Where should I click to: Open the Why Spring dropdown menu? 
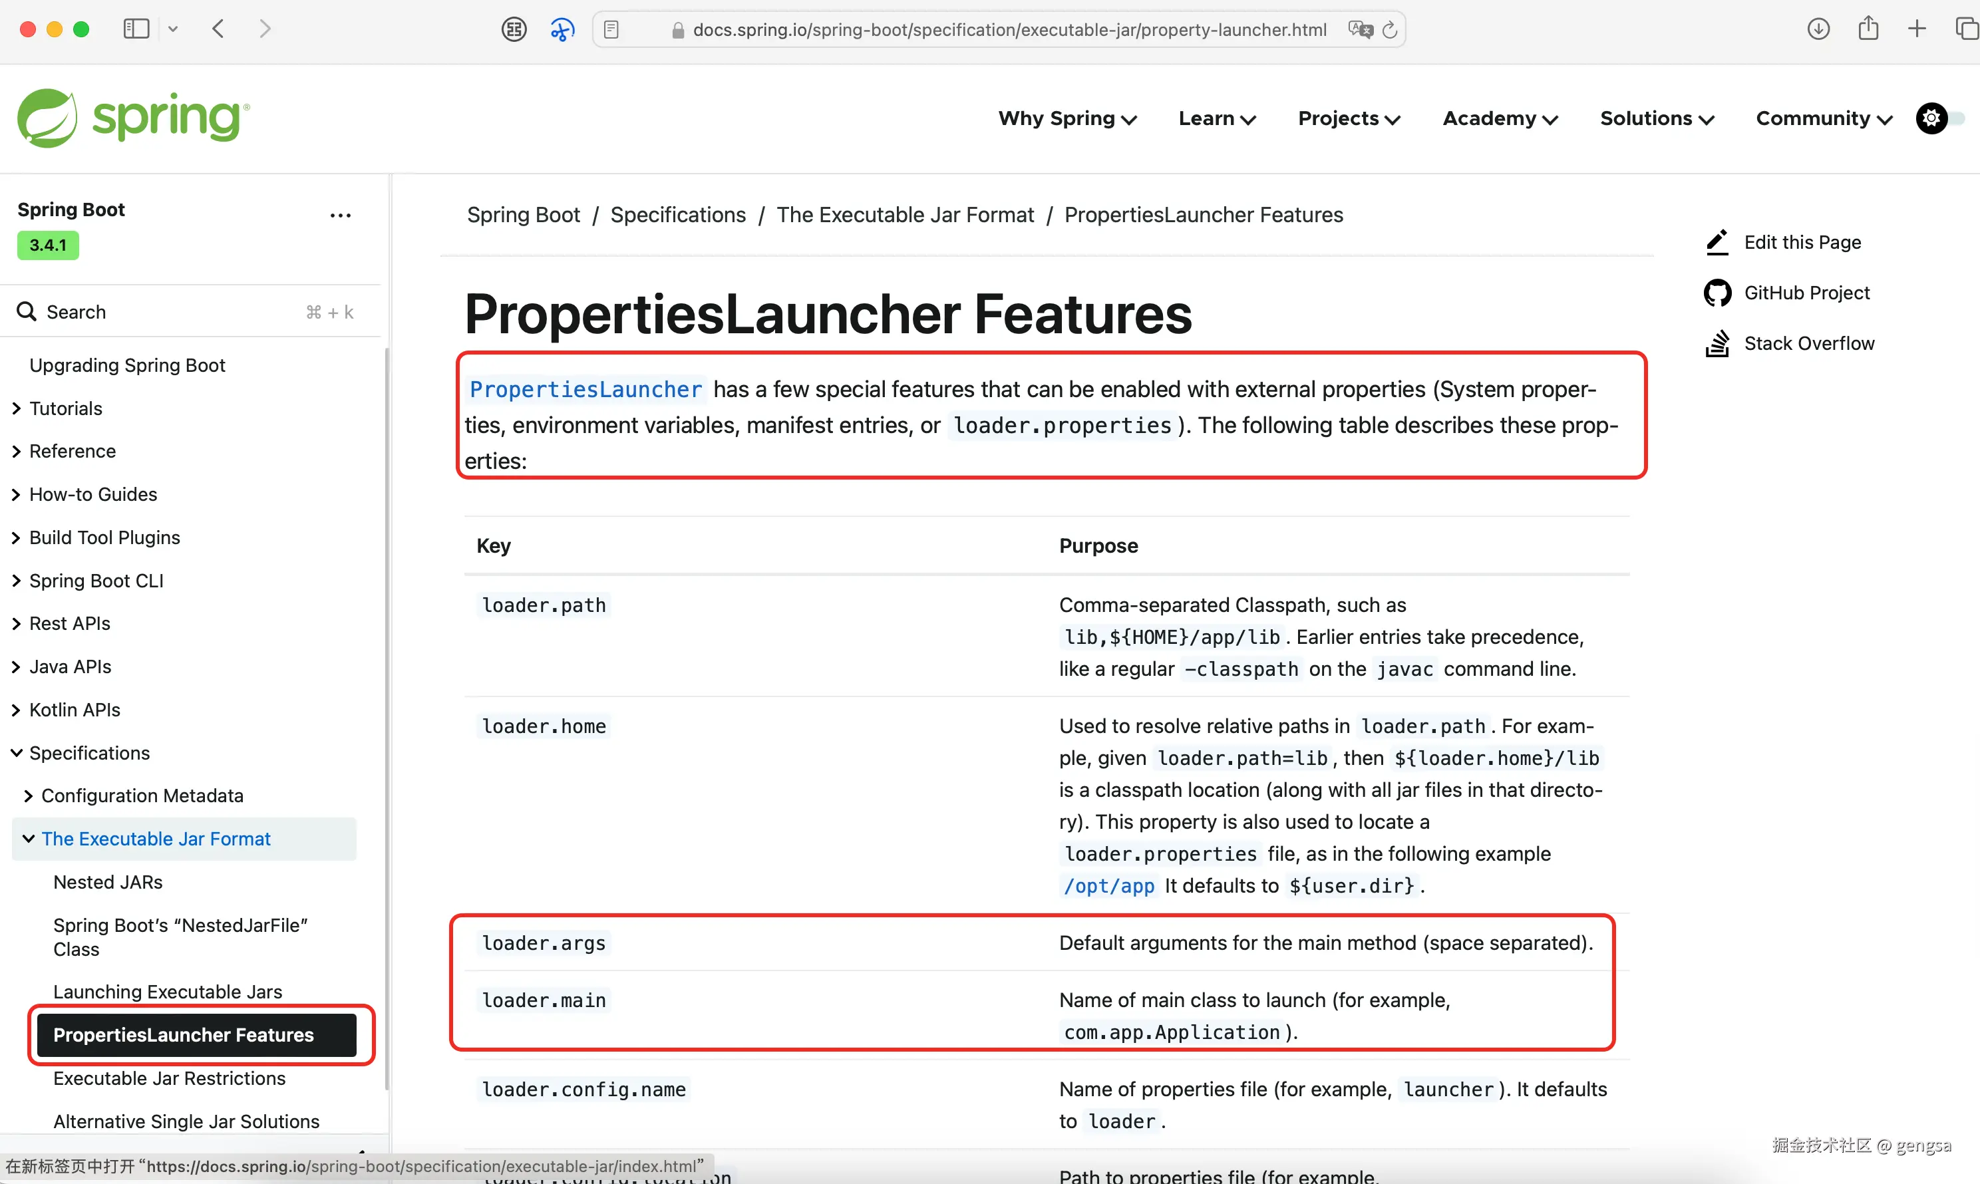point(1067,118)
